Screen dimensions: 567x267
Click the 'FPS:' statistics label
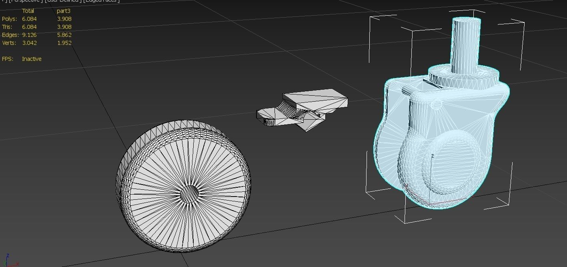pyautogui.click(x=8, y=59)
